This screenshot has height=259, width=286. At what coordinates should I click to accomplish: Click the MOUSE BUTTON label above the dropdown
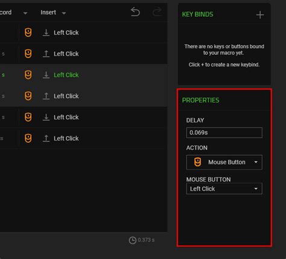click(208, 179)
